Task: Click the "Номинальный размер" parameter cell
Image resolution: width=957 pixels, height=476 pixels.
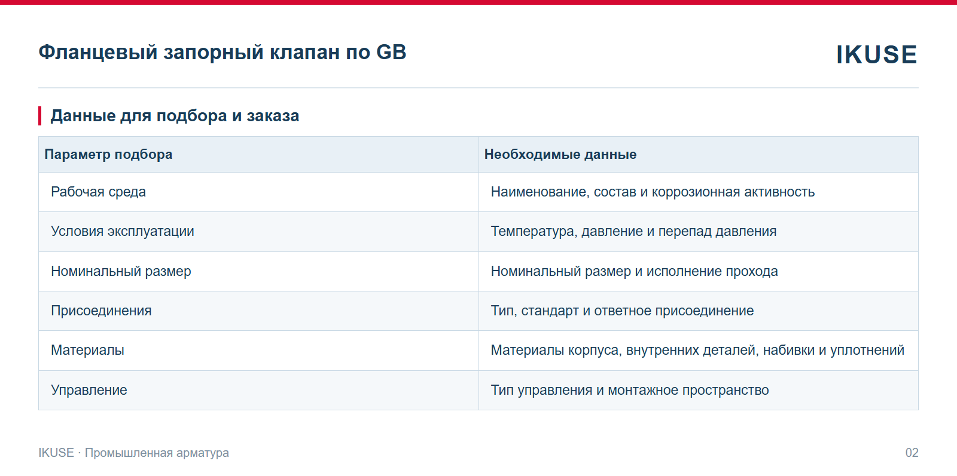Action: click(258, 271)
